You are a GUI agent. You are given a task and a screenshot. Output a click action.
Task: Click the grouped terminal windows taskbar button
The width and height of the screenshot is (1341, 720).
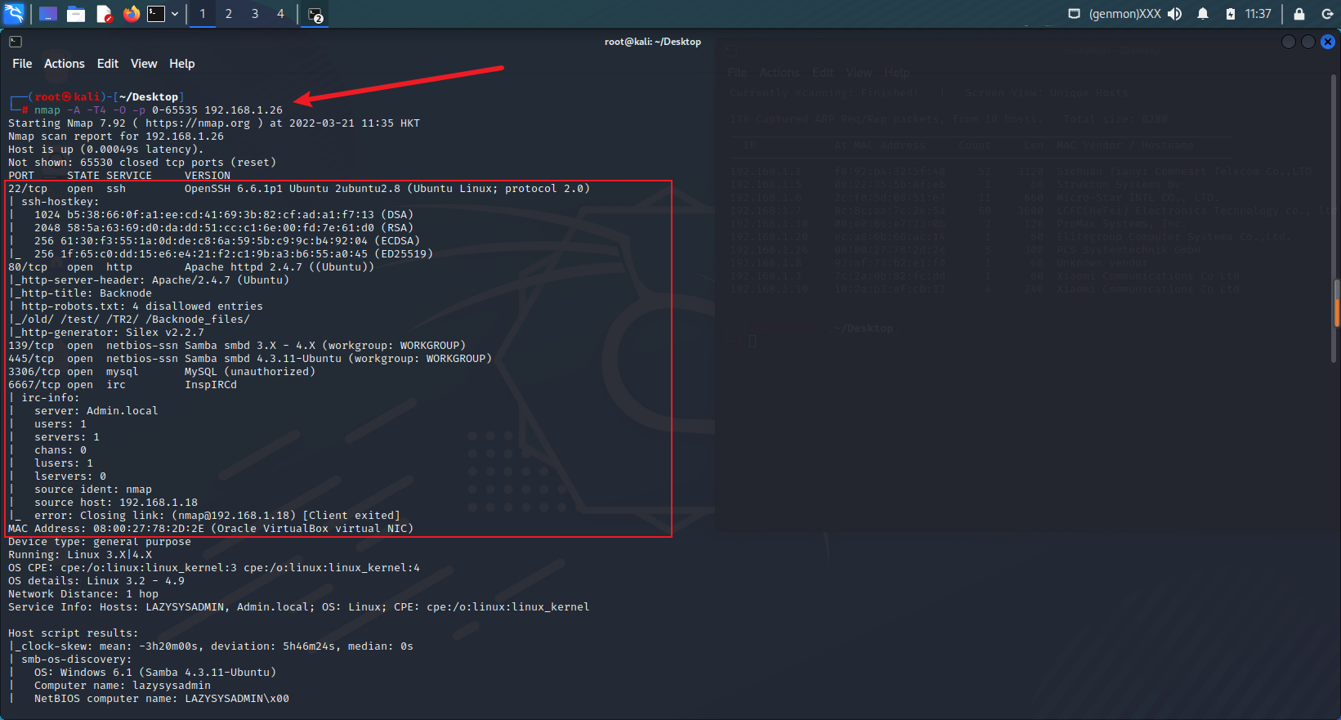[315, 15]
